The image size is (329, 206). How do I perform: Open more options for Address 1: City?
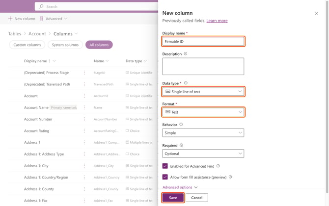click(x=84, y=166)
